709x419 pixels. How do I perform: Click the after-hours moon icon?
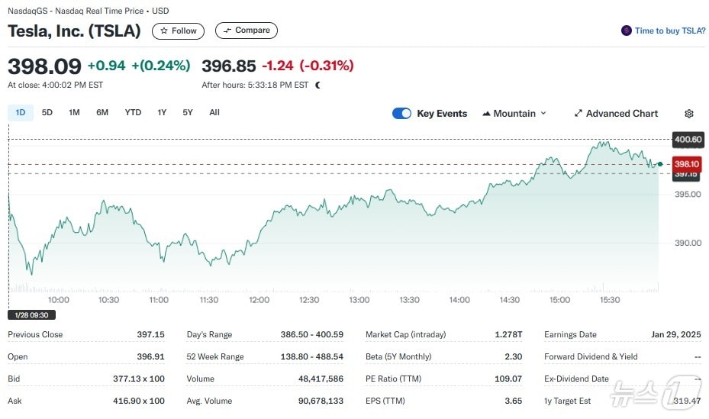[x=317, y=85]
